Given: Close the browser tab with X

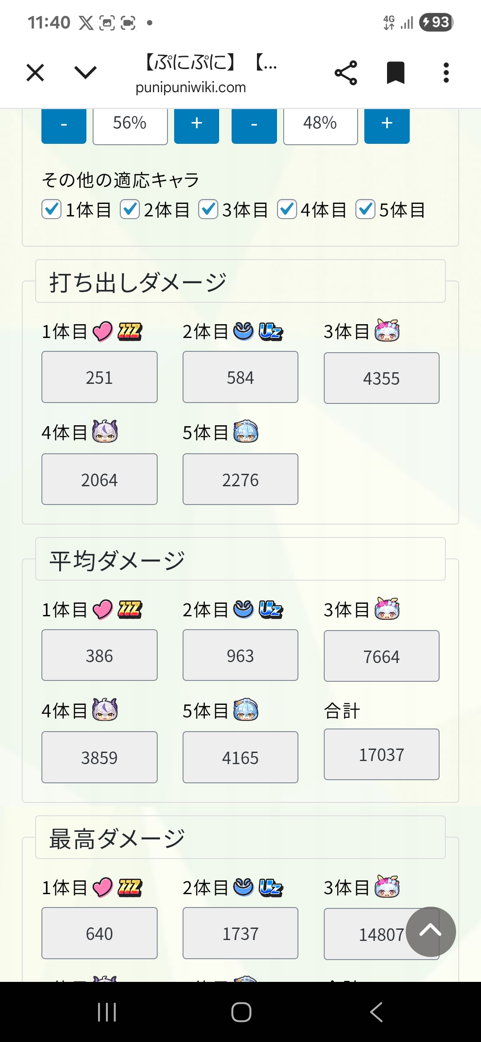Looking at the screenshot, I should point(35,73).
